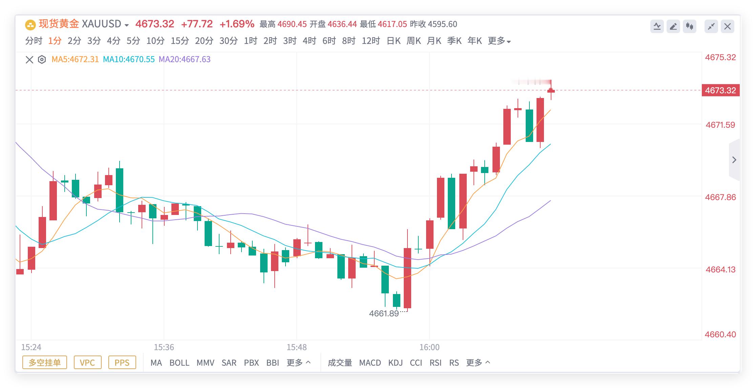This screenshot has height=388, width=756.
Task: Switch to the 日K timeframe
Action: [394, 41]
